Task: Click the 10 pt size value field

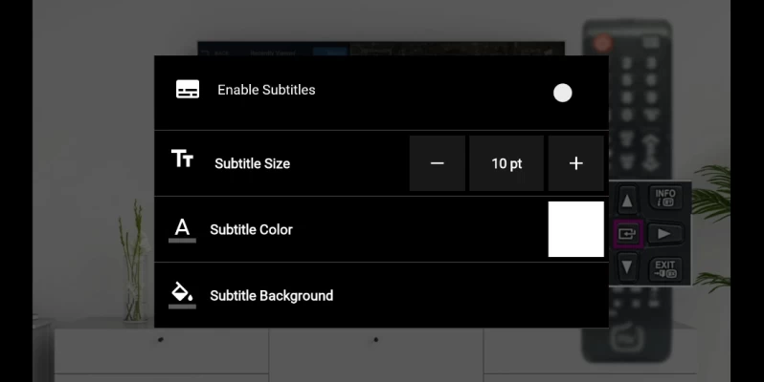Action: (x=506, y=163)
